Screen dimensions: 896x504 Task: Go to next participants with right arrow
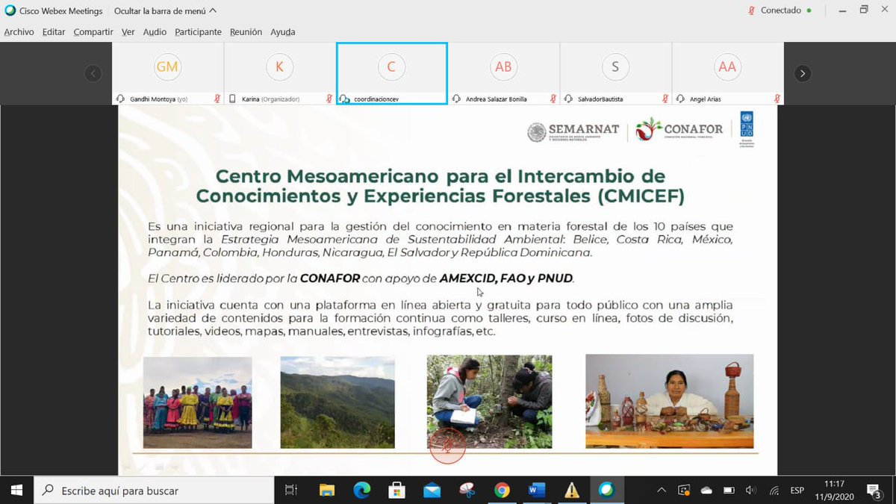pyautogui.click(x=802, y=73)
